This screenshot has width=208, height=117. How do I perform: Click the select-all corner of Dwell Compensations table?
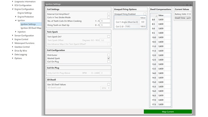point(154,15)
